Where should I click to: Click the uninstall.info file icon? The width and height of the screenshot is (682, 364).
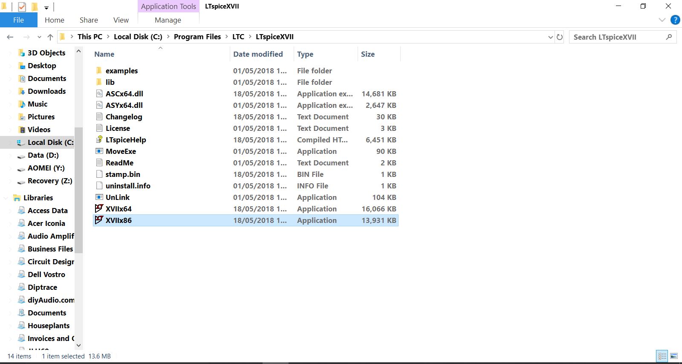click(99, 185)
